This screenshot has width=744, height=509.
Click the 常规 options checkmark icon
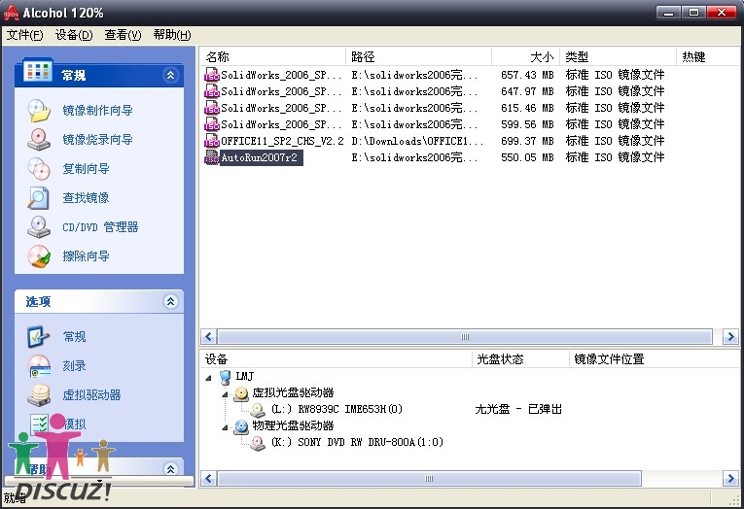pyautogui.click(x=39, y=336)
